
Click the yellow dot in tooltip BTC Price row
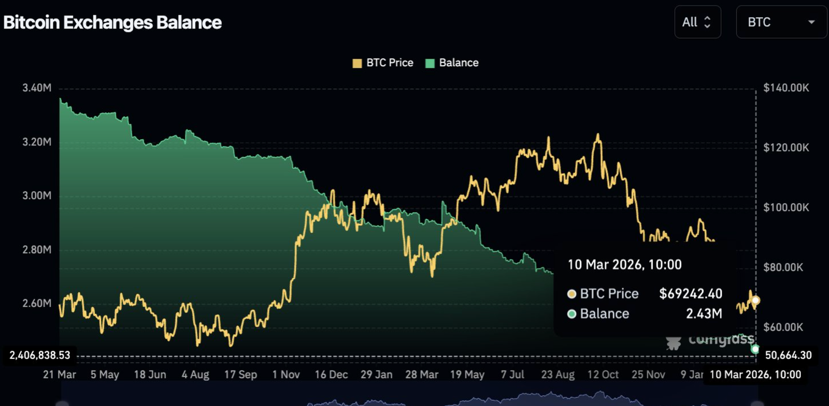571,294
